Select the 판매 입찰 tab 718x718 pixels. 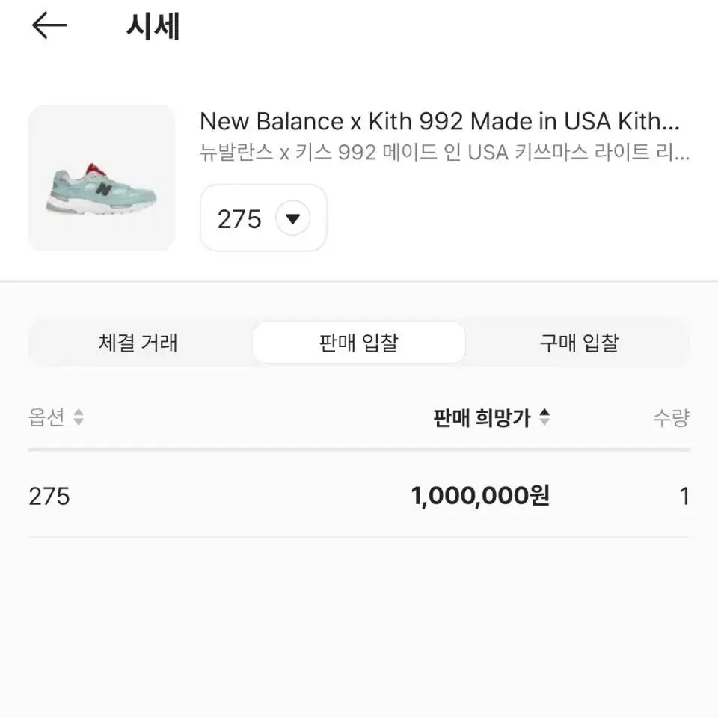click(x=358, y=343)
